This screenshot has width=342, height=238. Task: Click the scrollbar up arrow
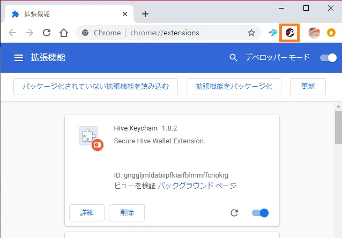(x=338, y=106)
